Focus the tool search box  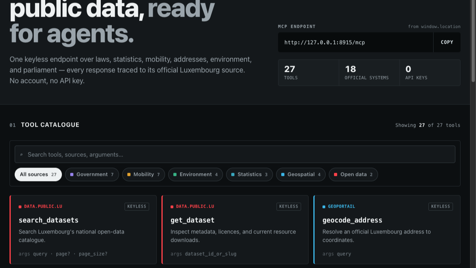point(235,154)
